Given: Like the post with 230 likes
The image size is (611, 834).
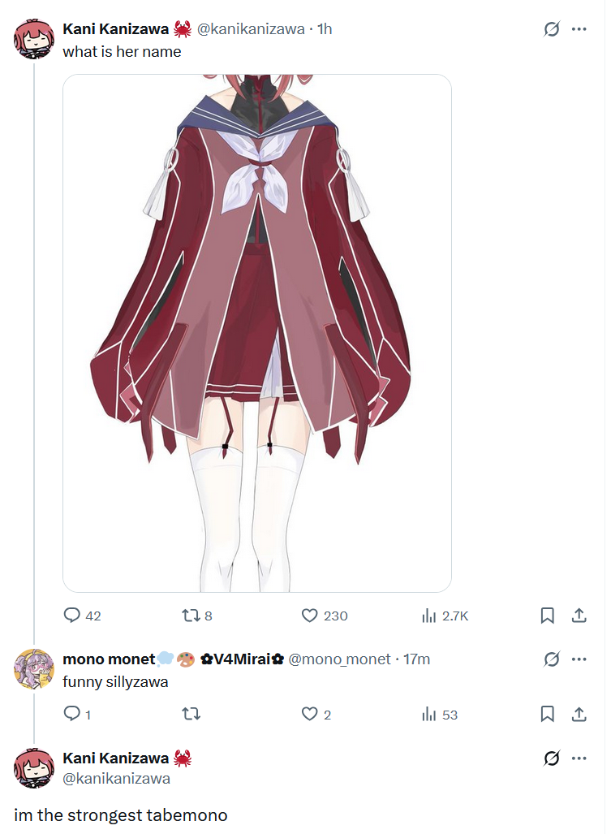Looking at the screenshot, I should (x=324, y=616).
